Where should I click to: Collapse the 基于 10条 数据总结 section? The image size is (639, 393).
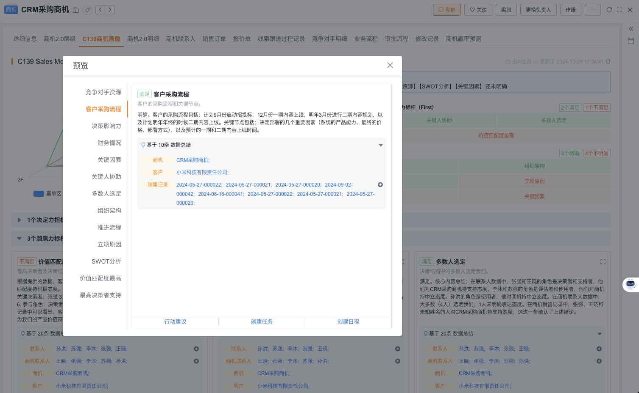380,145
